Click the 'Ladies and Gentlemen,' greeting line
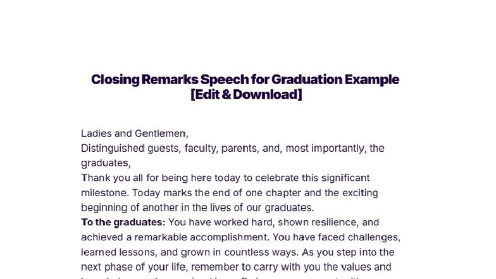Screen dimensions: 496x279 tap(134, 133)
